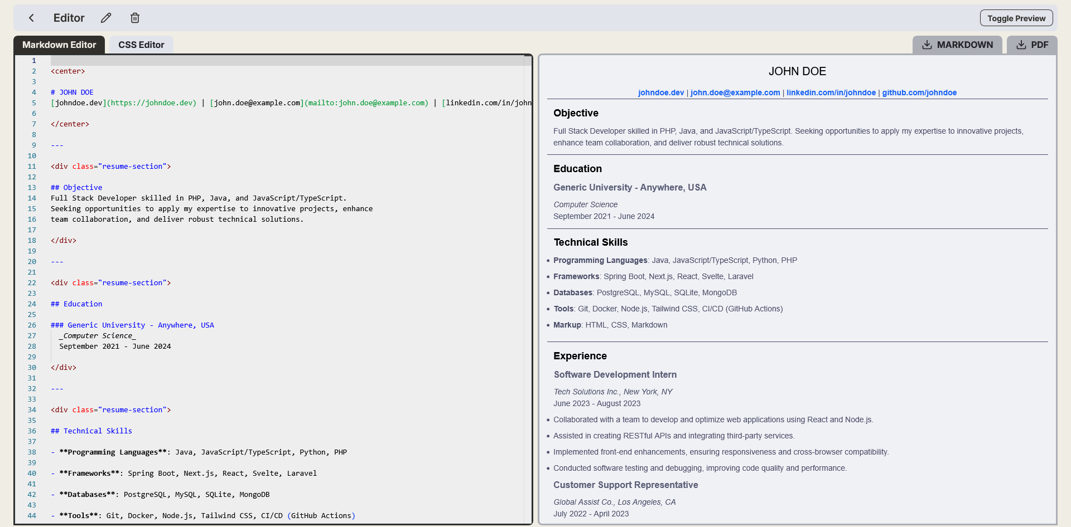Click '**Programming Languages**' editor line
Screen dimensions: 1071x527
tap(199, 452)
